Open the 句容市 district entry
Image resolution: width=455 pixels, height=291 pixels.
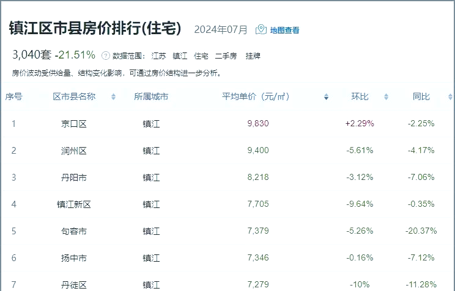click(x=74, y=231)
